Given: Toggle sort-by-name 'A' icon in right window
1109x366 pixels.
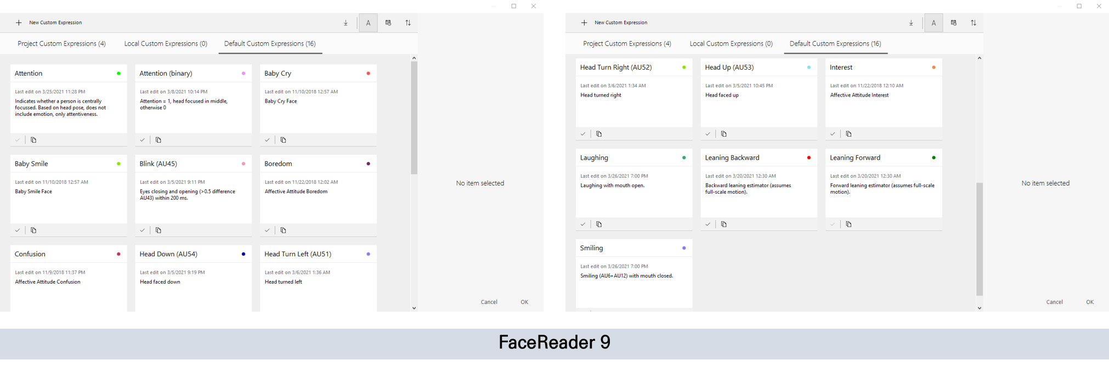Looking at the screenshot, I should (x=933, y=23).
